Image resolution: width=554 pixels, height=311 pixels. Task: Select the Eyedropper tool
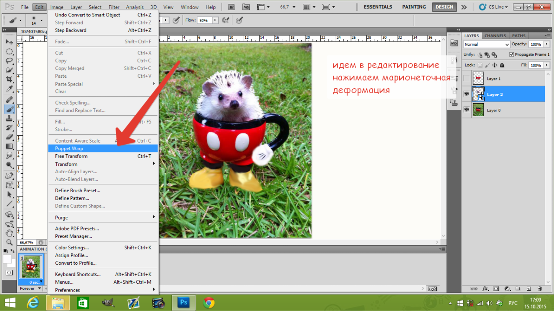(x=9, y=89)
